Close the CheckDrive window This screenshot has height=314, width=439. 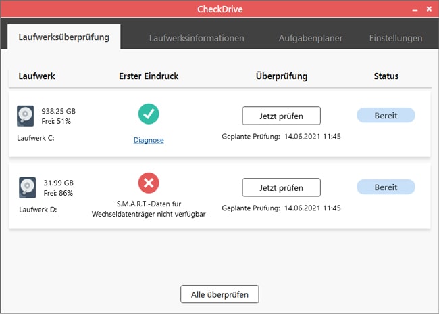(428, 11)
